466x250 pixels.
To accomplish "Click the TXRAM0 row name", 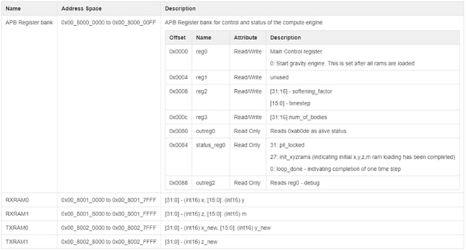I will (17, 228).
